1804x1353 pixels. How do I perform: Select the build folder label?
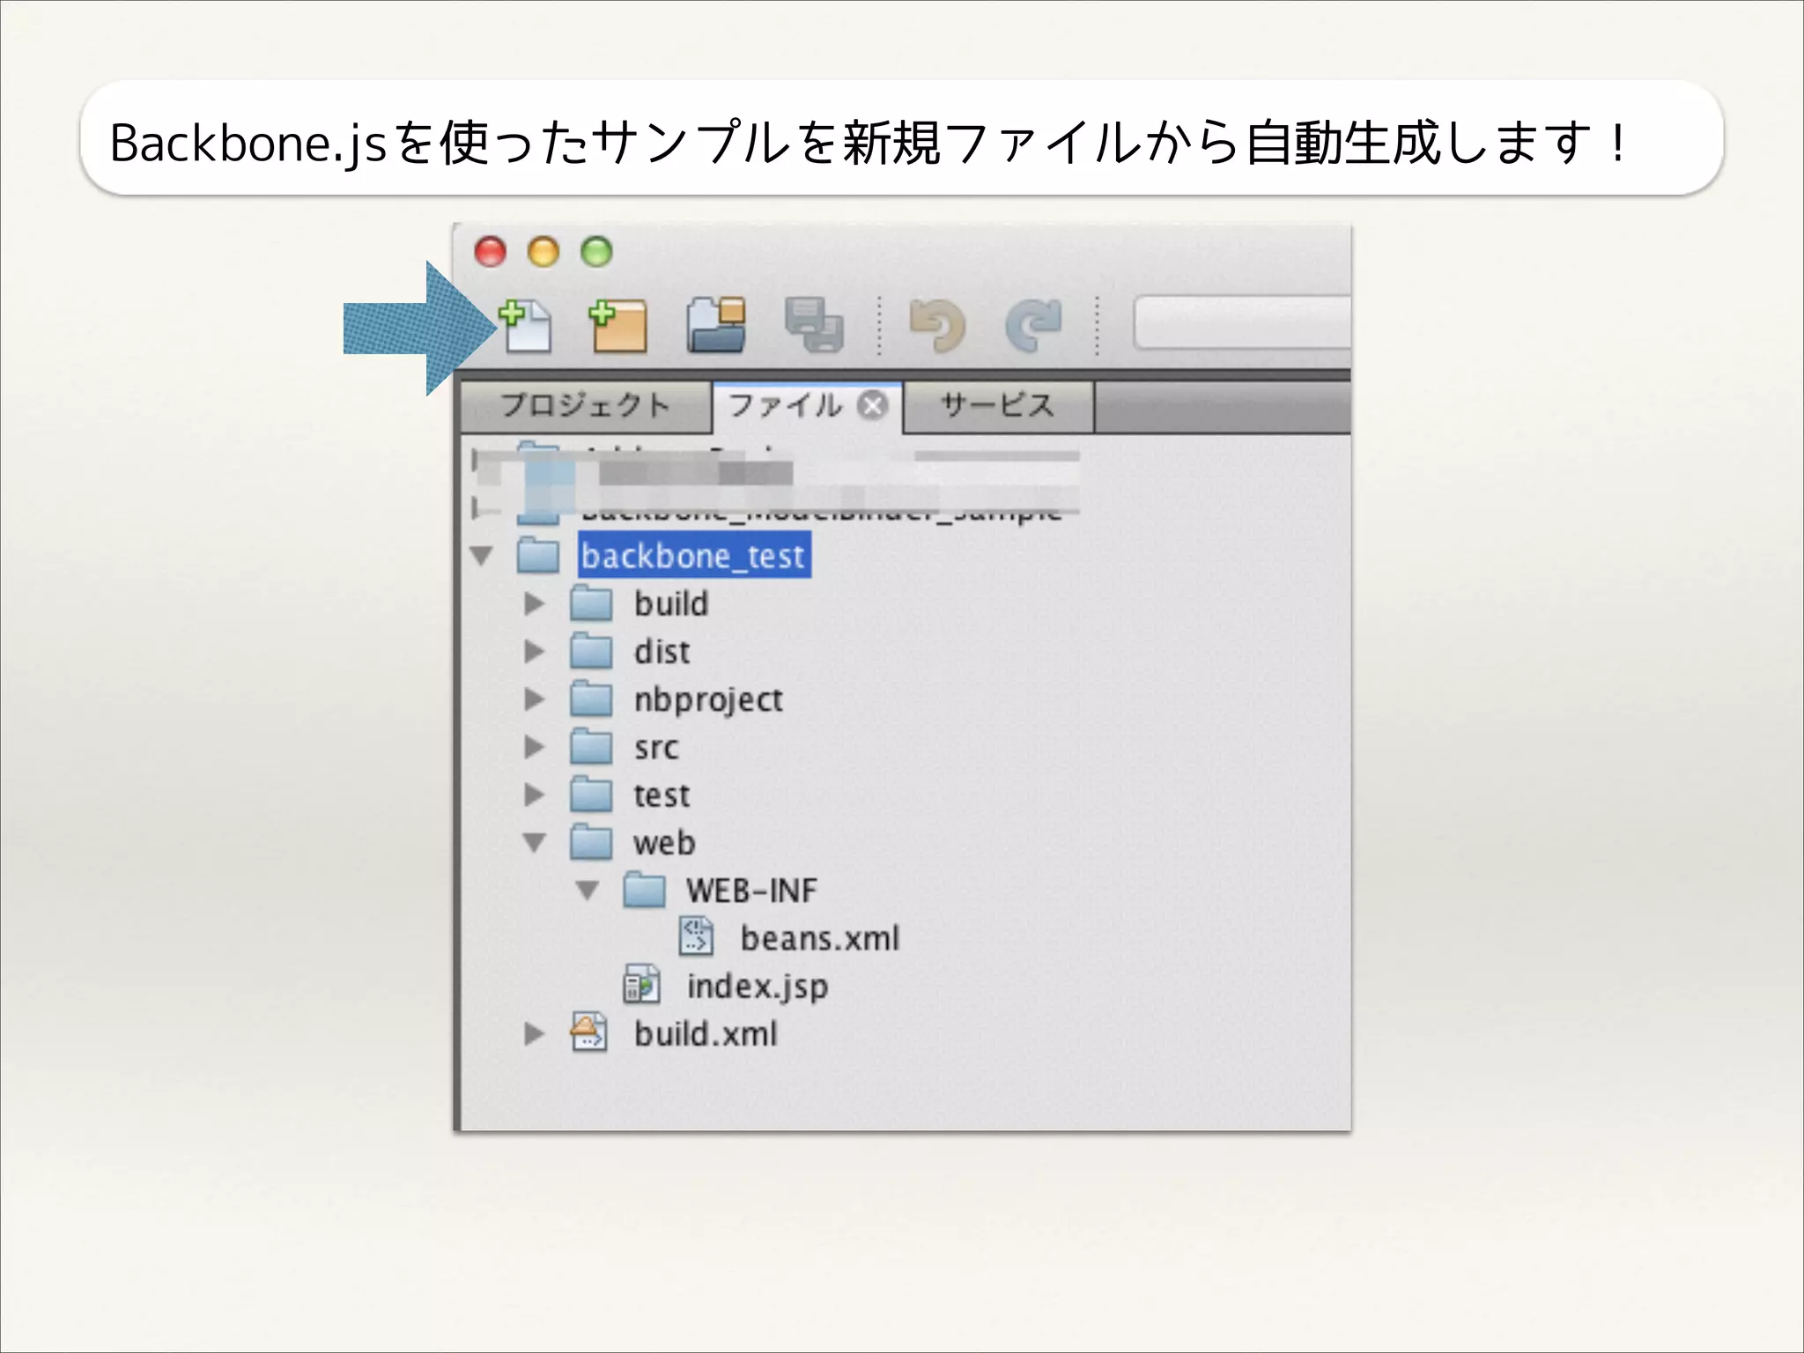[x=671, y=603]
